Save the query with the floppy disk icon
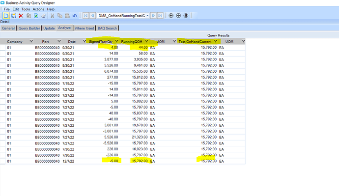 [x=14, y=16]
